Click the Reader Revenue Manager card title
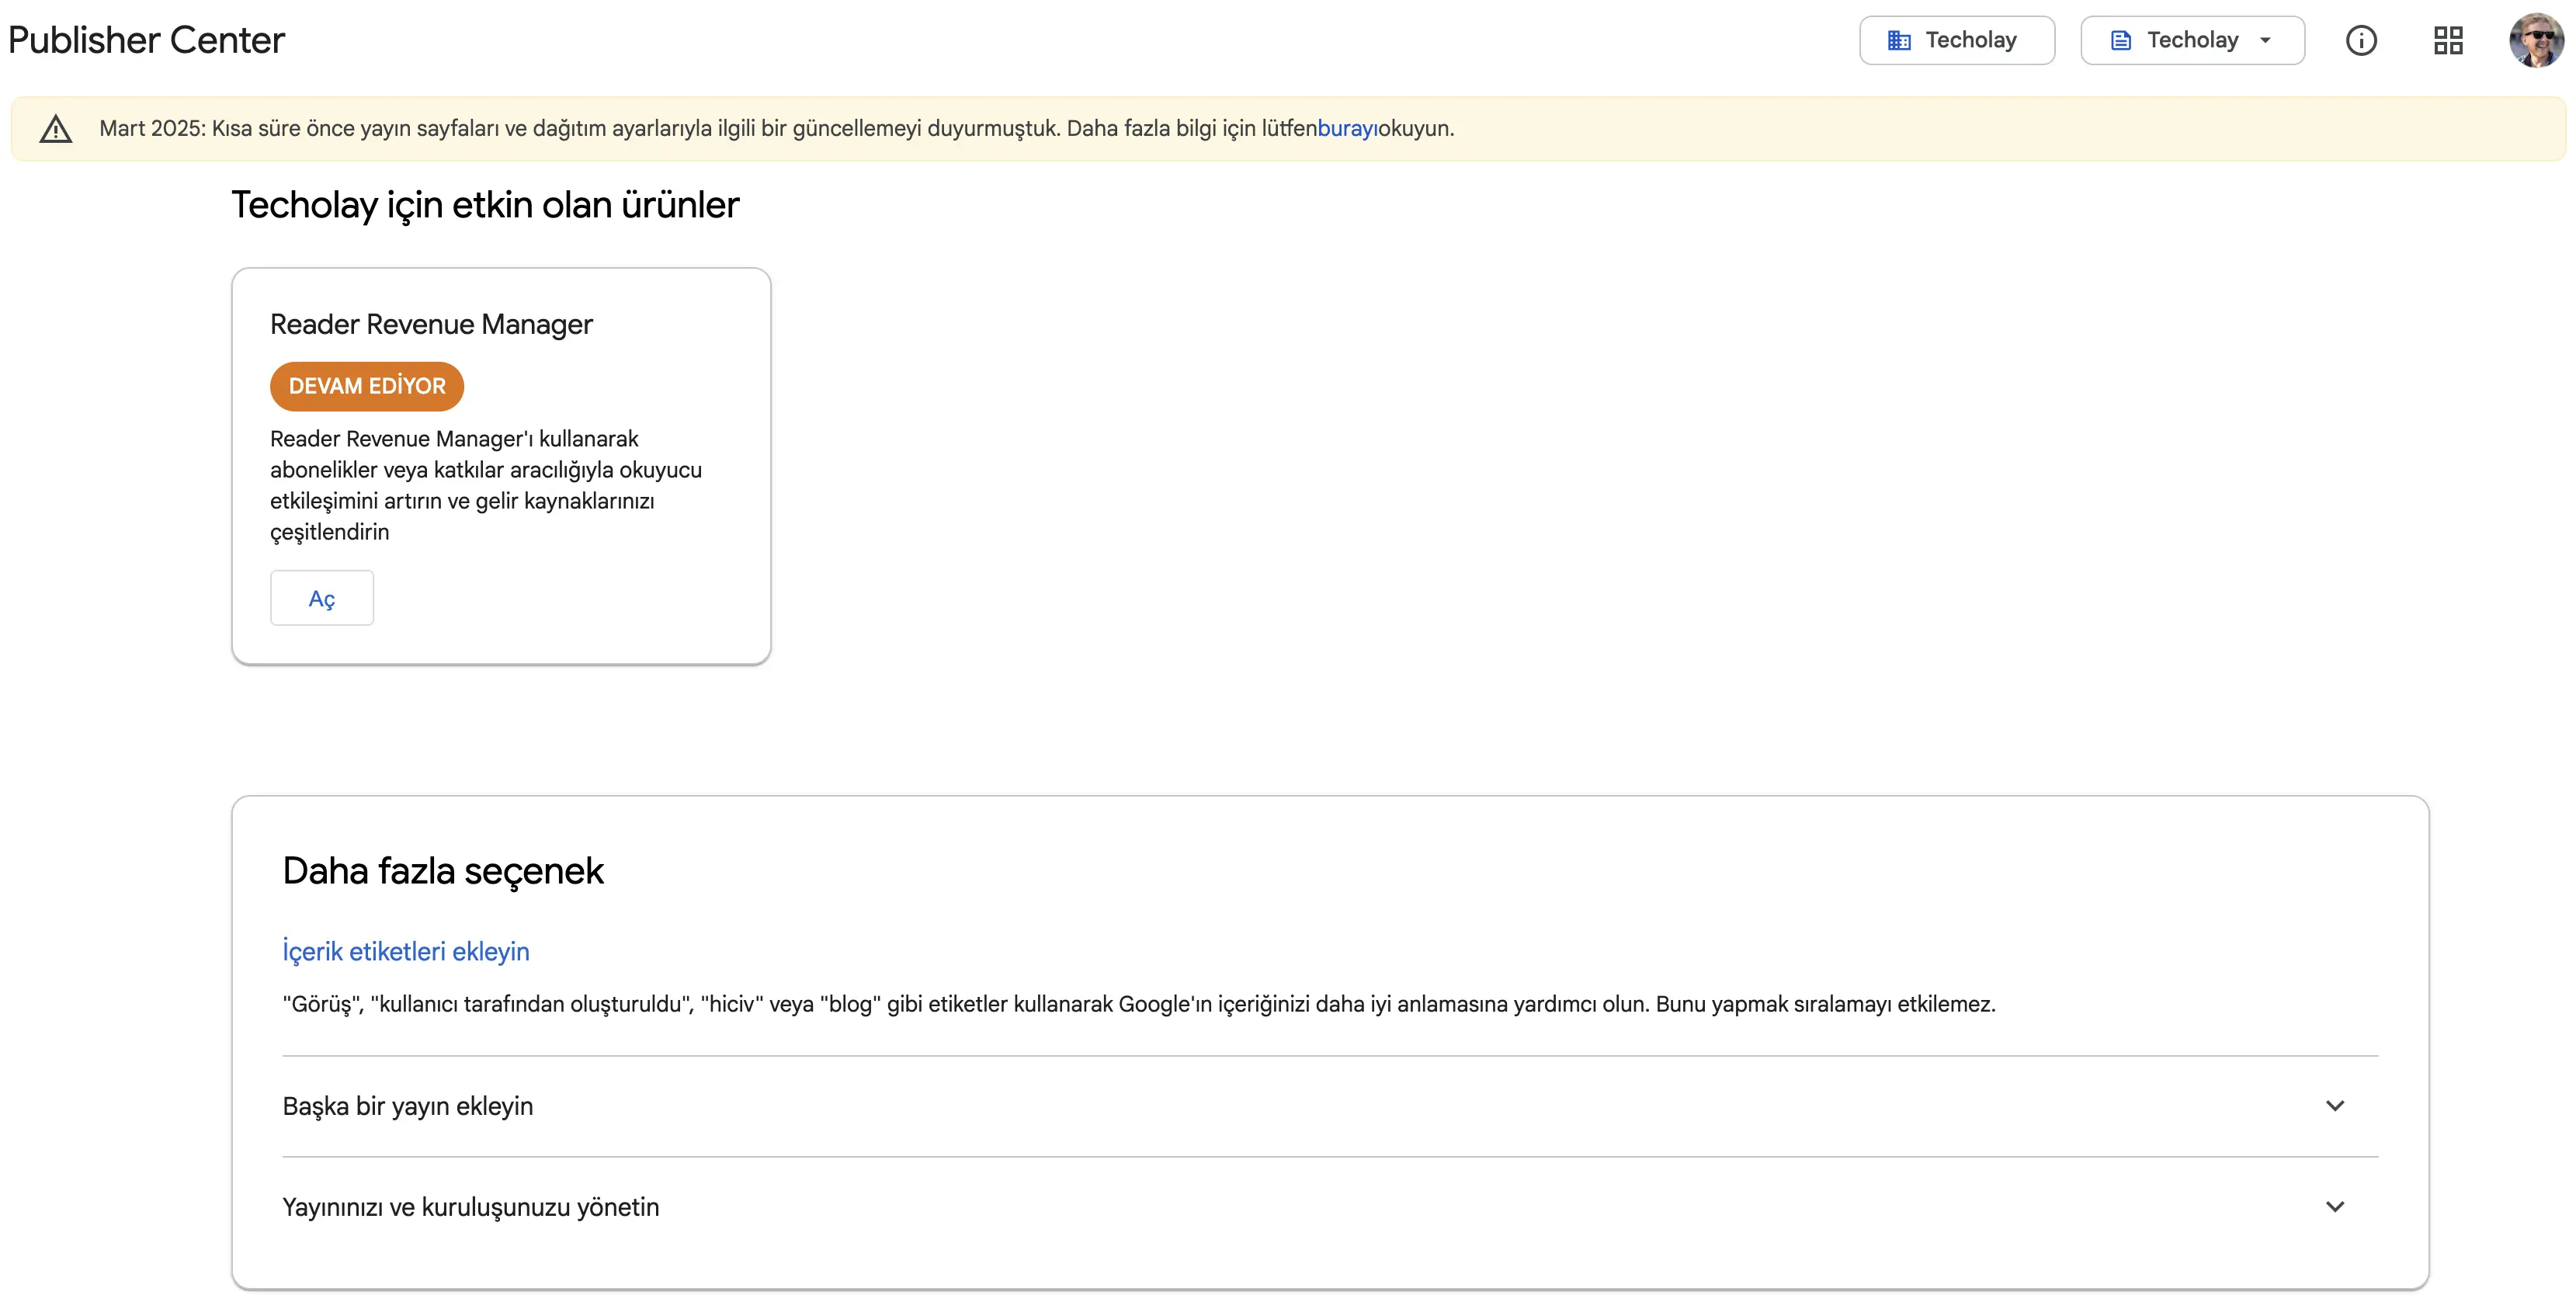This screenshot has height=1309, width=2576. point(431,324)
